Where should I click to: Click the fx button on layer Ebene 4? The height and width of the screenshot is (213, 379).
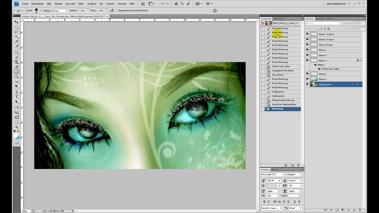tap(357, 60)
